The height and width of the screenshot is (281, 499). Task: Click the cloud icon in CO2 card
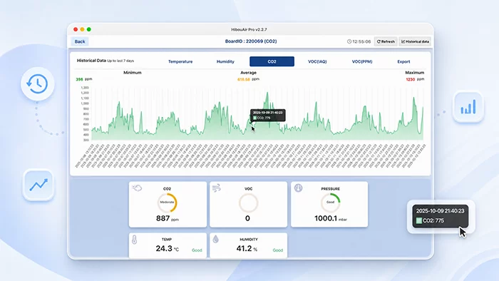[137, 188]
